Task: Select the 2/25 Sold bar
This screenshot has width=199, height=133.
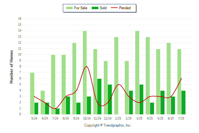Action: click(131, 102)
